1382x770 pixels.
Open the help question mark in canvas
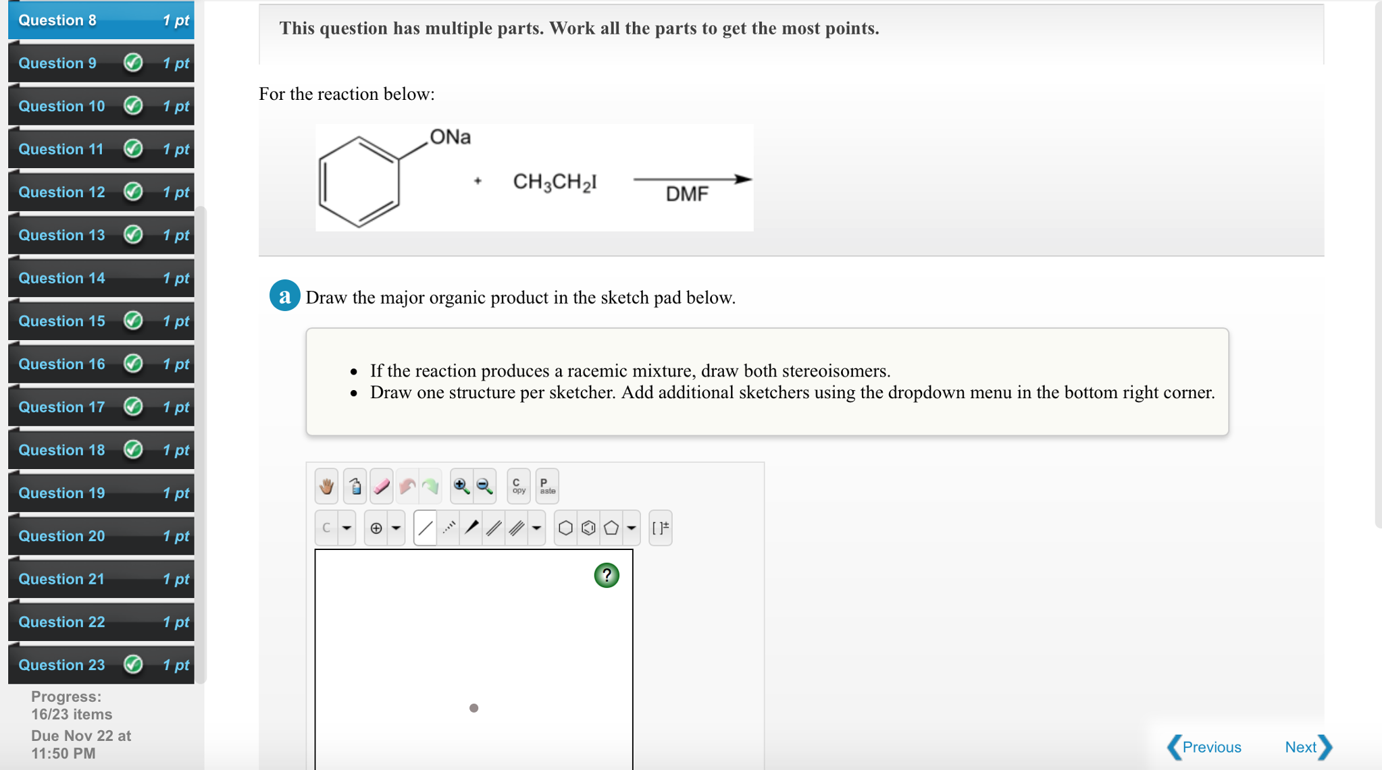[x=607, y=575]
